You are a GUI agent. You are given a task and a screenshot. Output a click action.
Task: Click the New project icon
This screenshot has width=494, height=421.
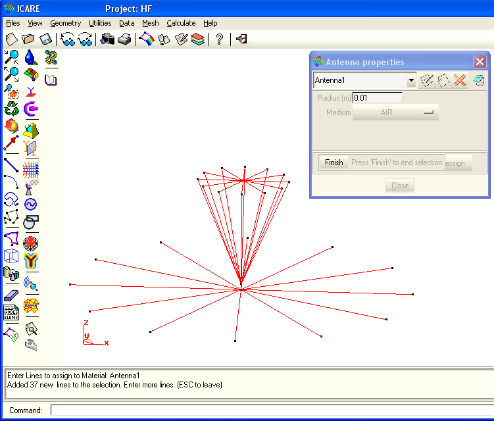coord(12,39)
